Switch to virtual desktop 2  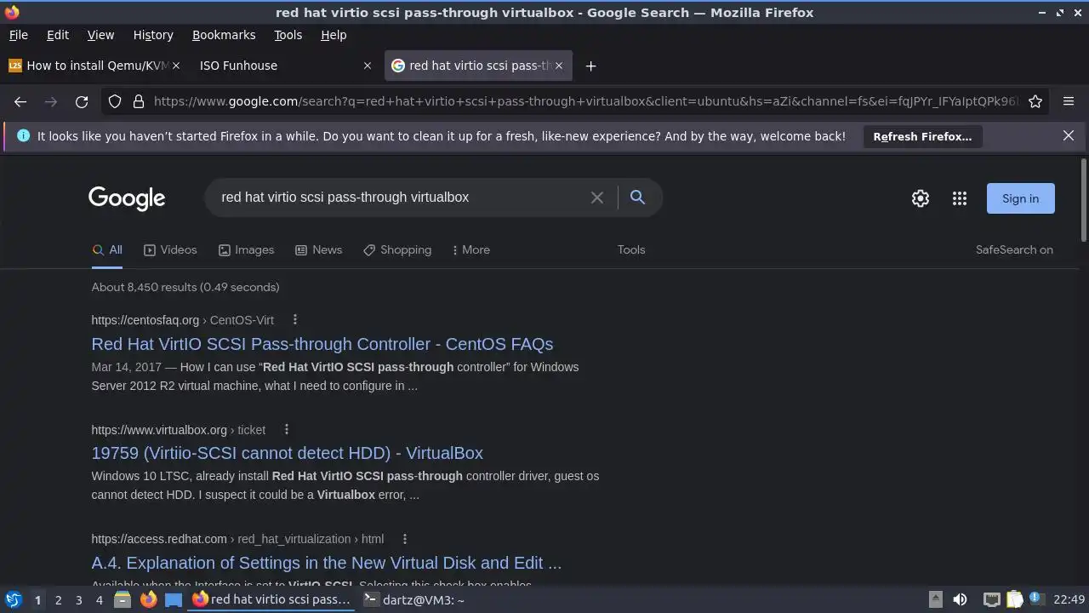[58, 600]
